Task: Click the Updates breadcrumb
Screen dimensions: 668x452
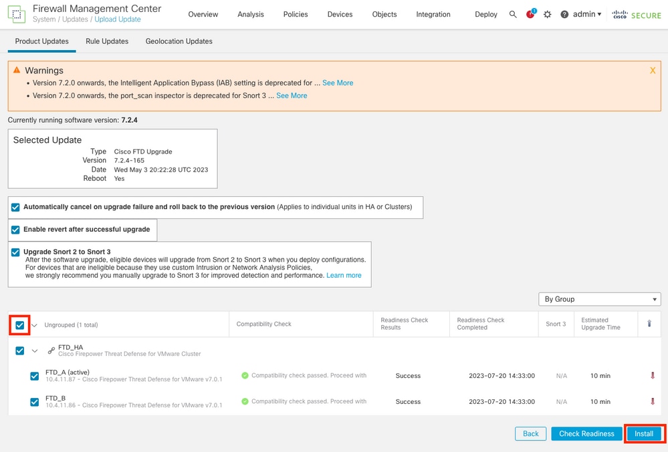Action: [75, 19]
